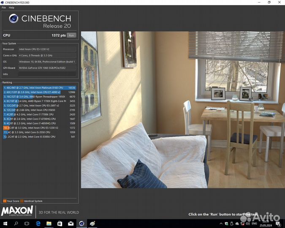Click the Cinebench taskbar icon
The height and width of the screenshot is (228, 285).
81,223
